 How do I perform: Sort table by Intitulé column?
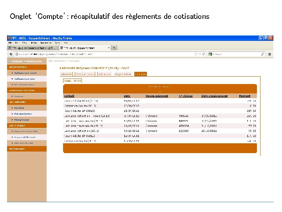click(x=69, y=96)
